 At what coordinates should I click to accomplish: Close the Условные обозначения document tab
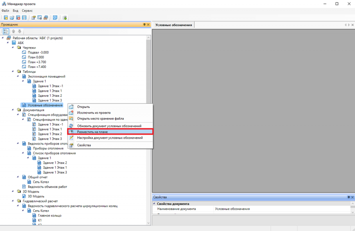click(x=353, y=25)
